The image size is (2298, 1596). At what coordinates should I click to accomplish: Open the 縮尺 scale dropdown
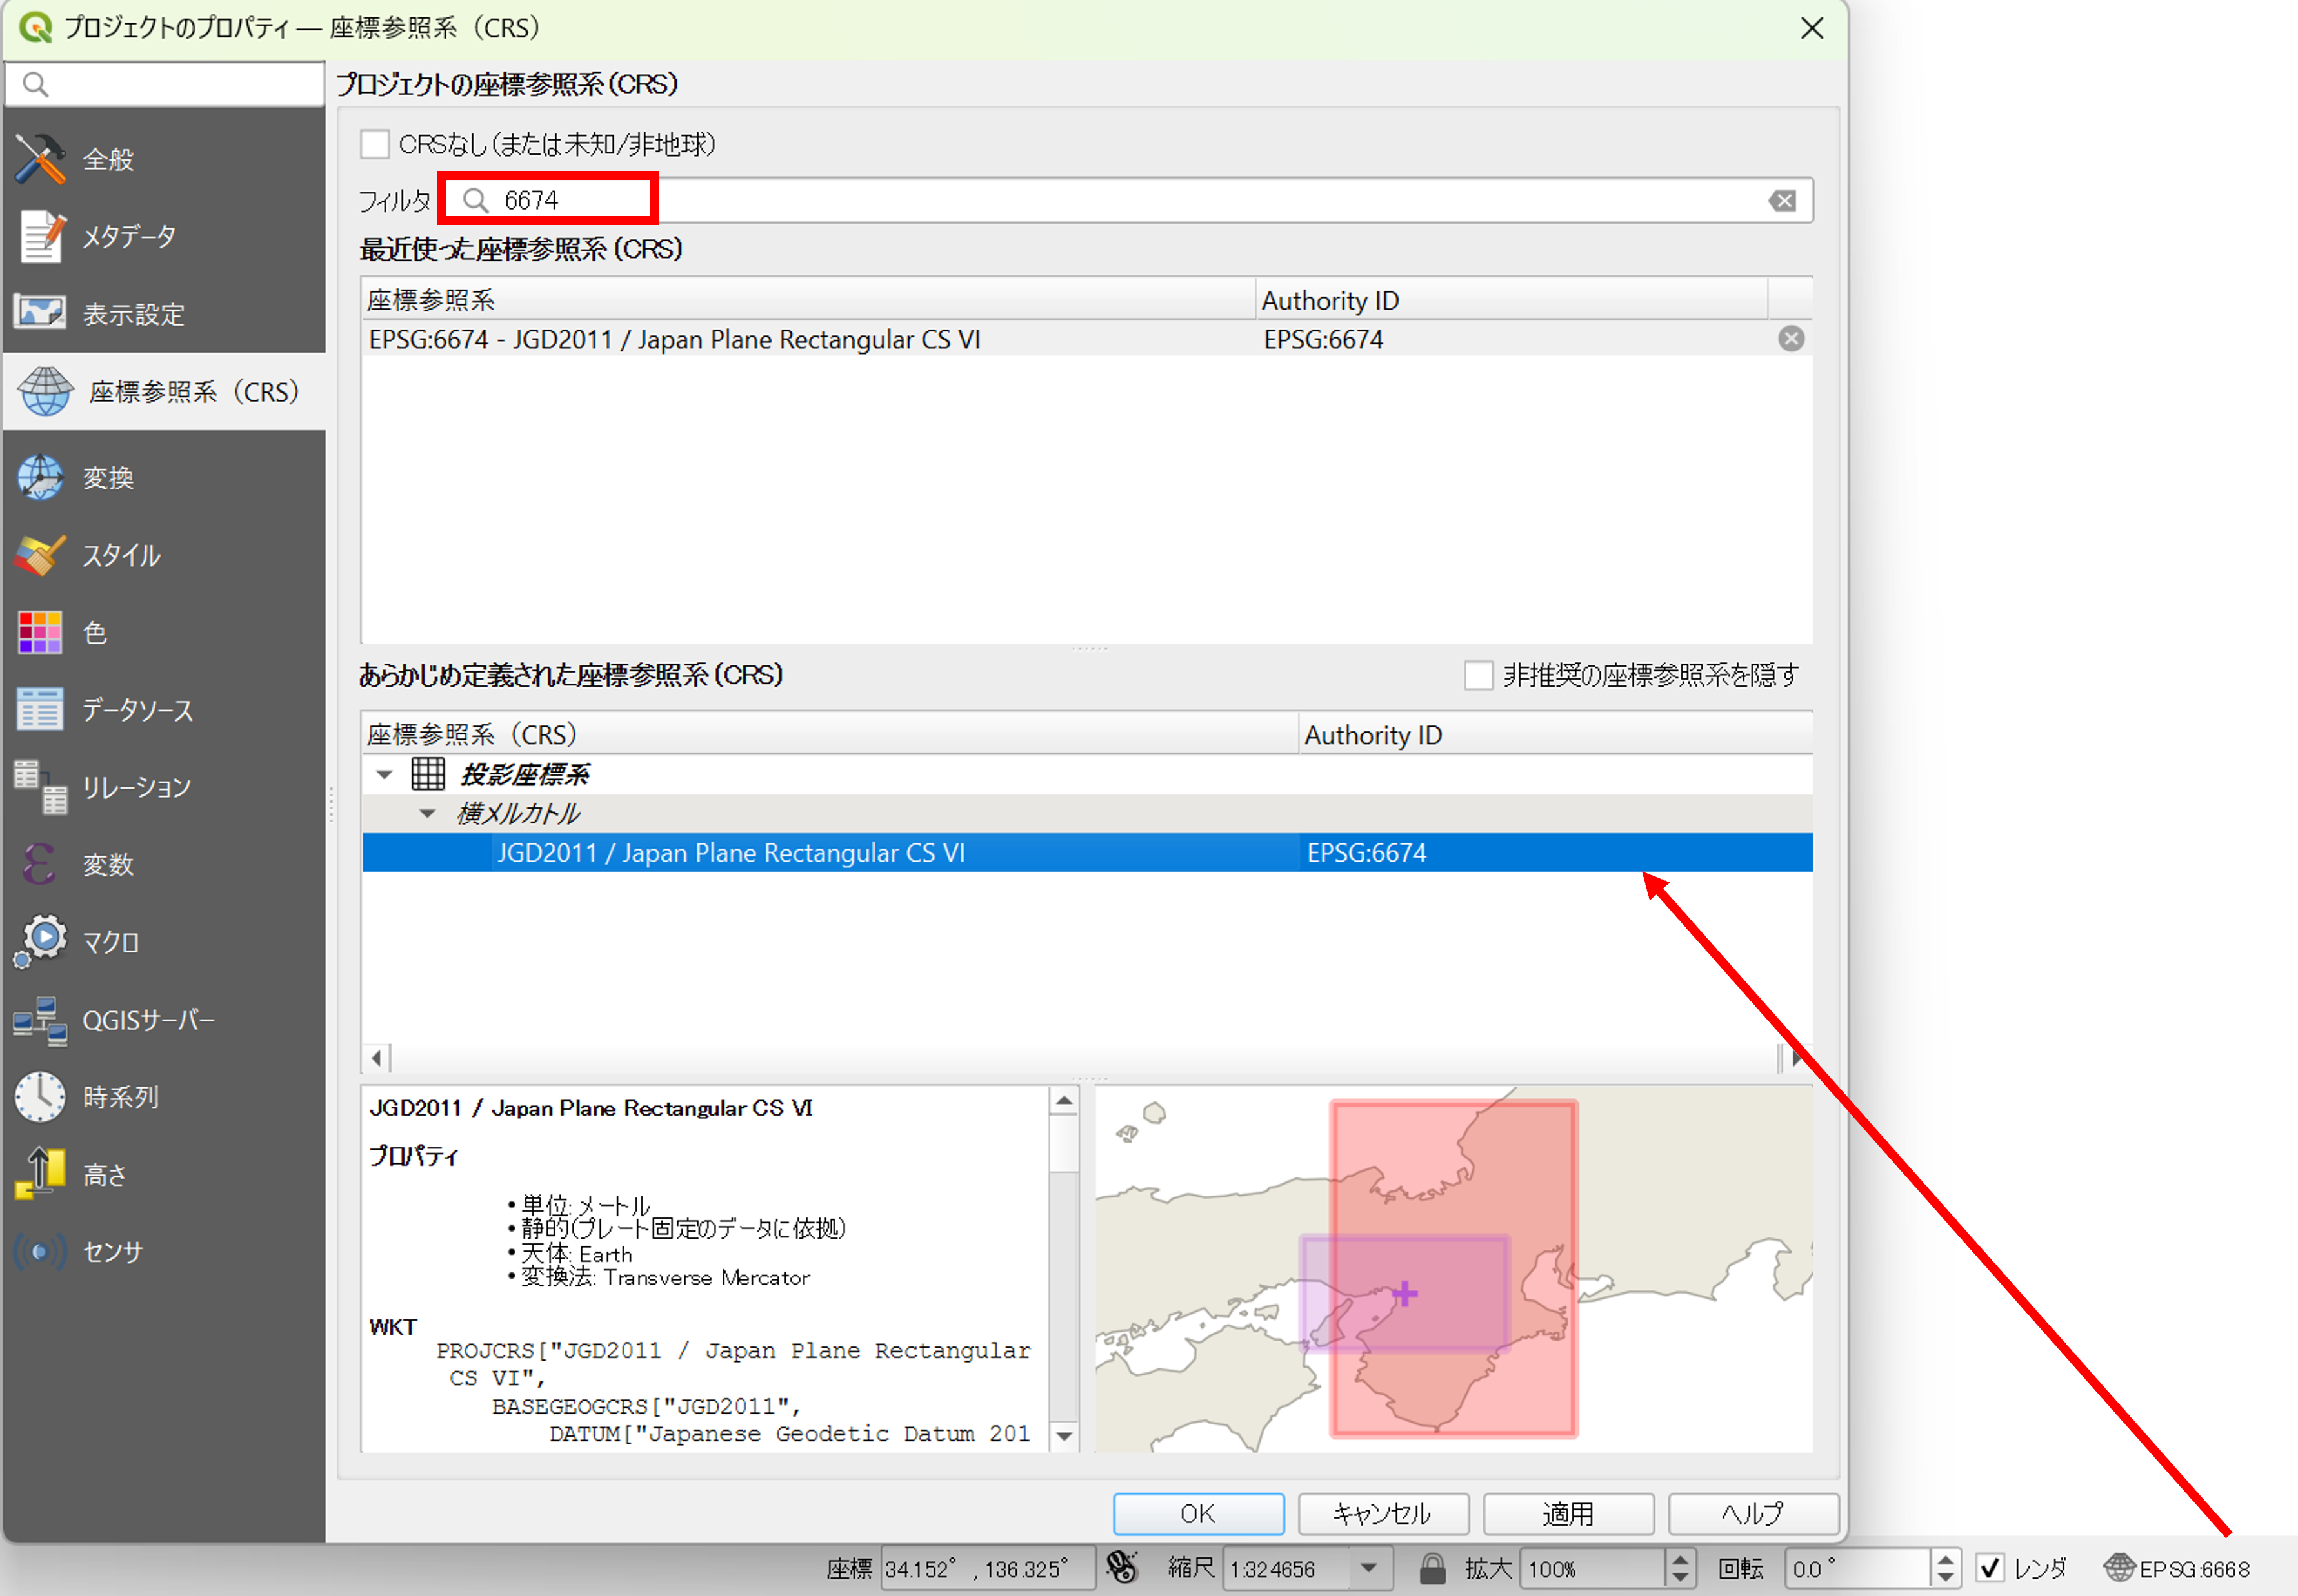tap(1370, 1568)
